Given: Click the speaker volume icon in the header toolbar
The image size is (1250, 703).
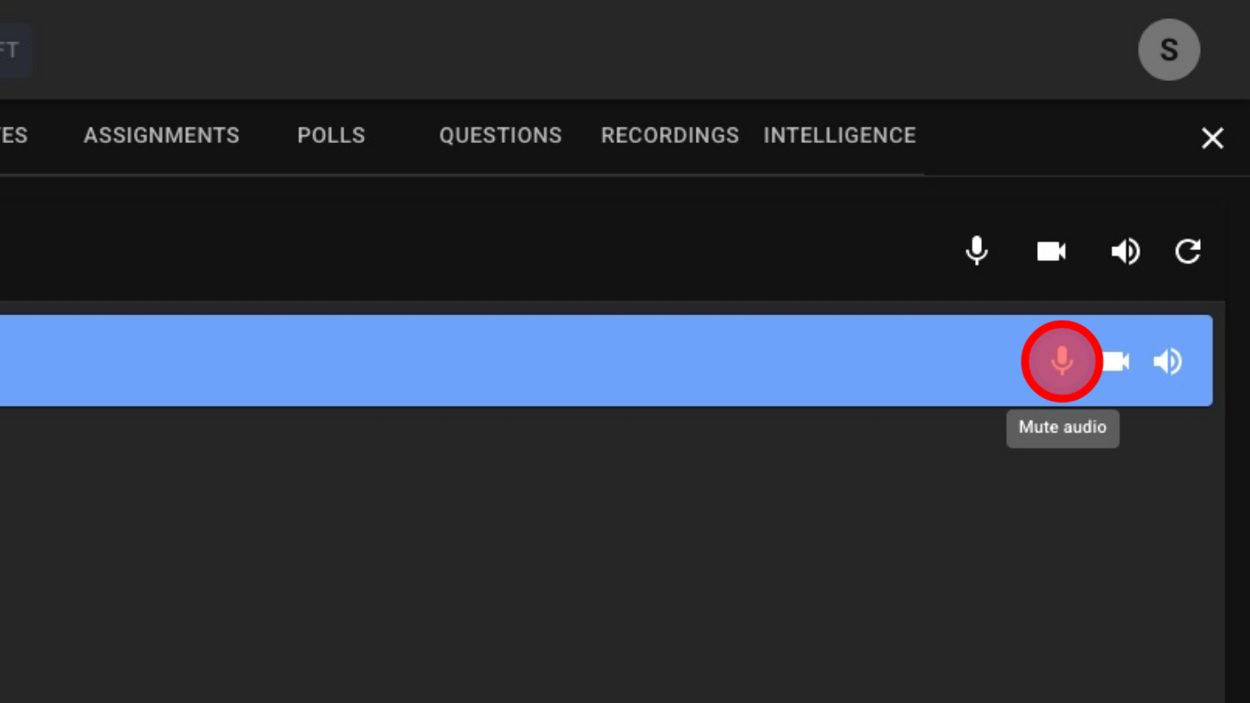Looking at the screenshot, I should click(1125, 251).
